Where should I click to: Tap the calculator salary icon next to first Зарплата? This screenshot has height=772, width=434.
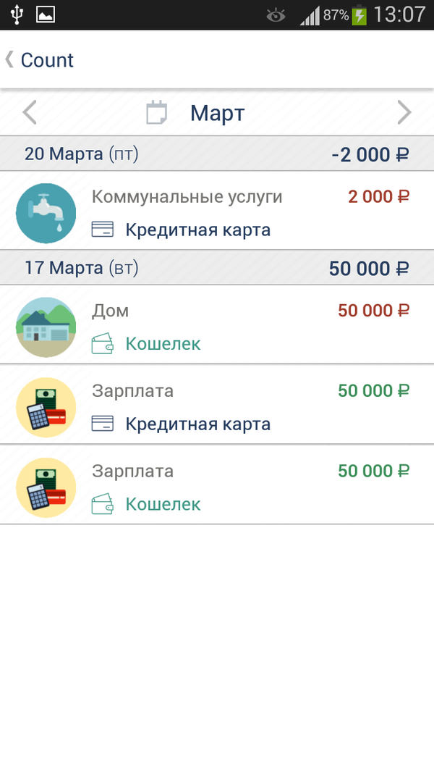click(46, 406)
